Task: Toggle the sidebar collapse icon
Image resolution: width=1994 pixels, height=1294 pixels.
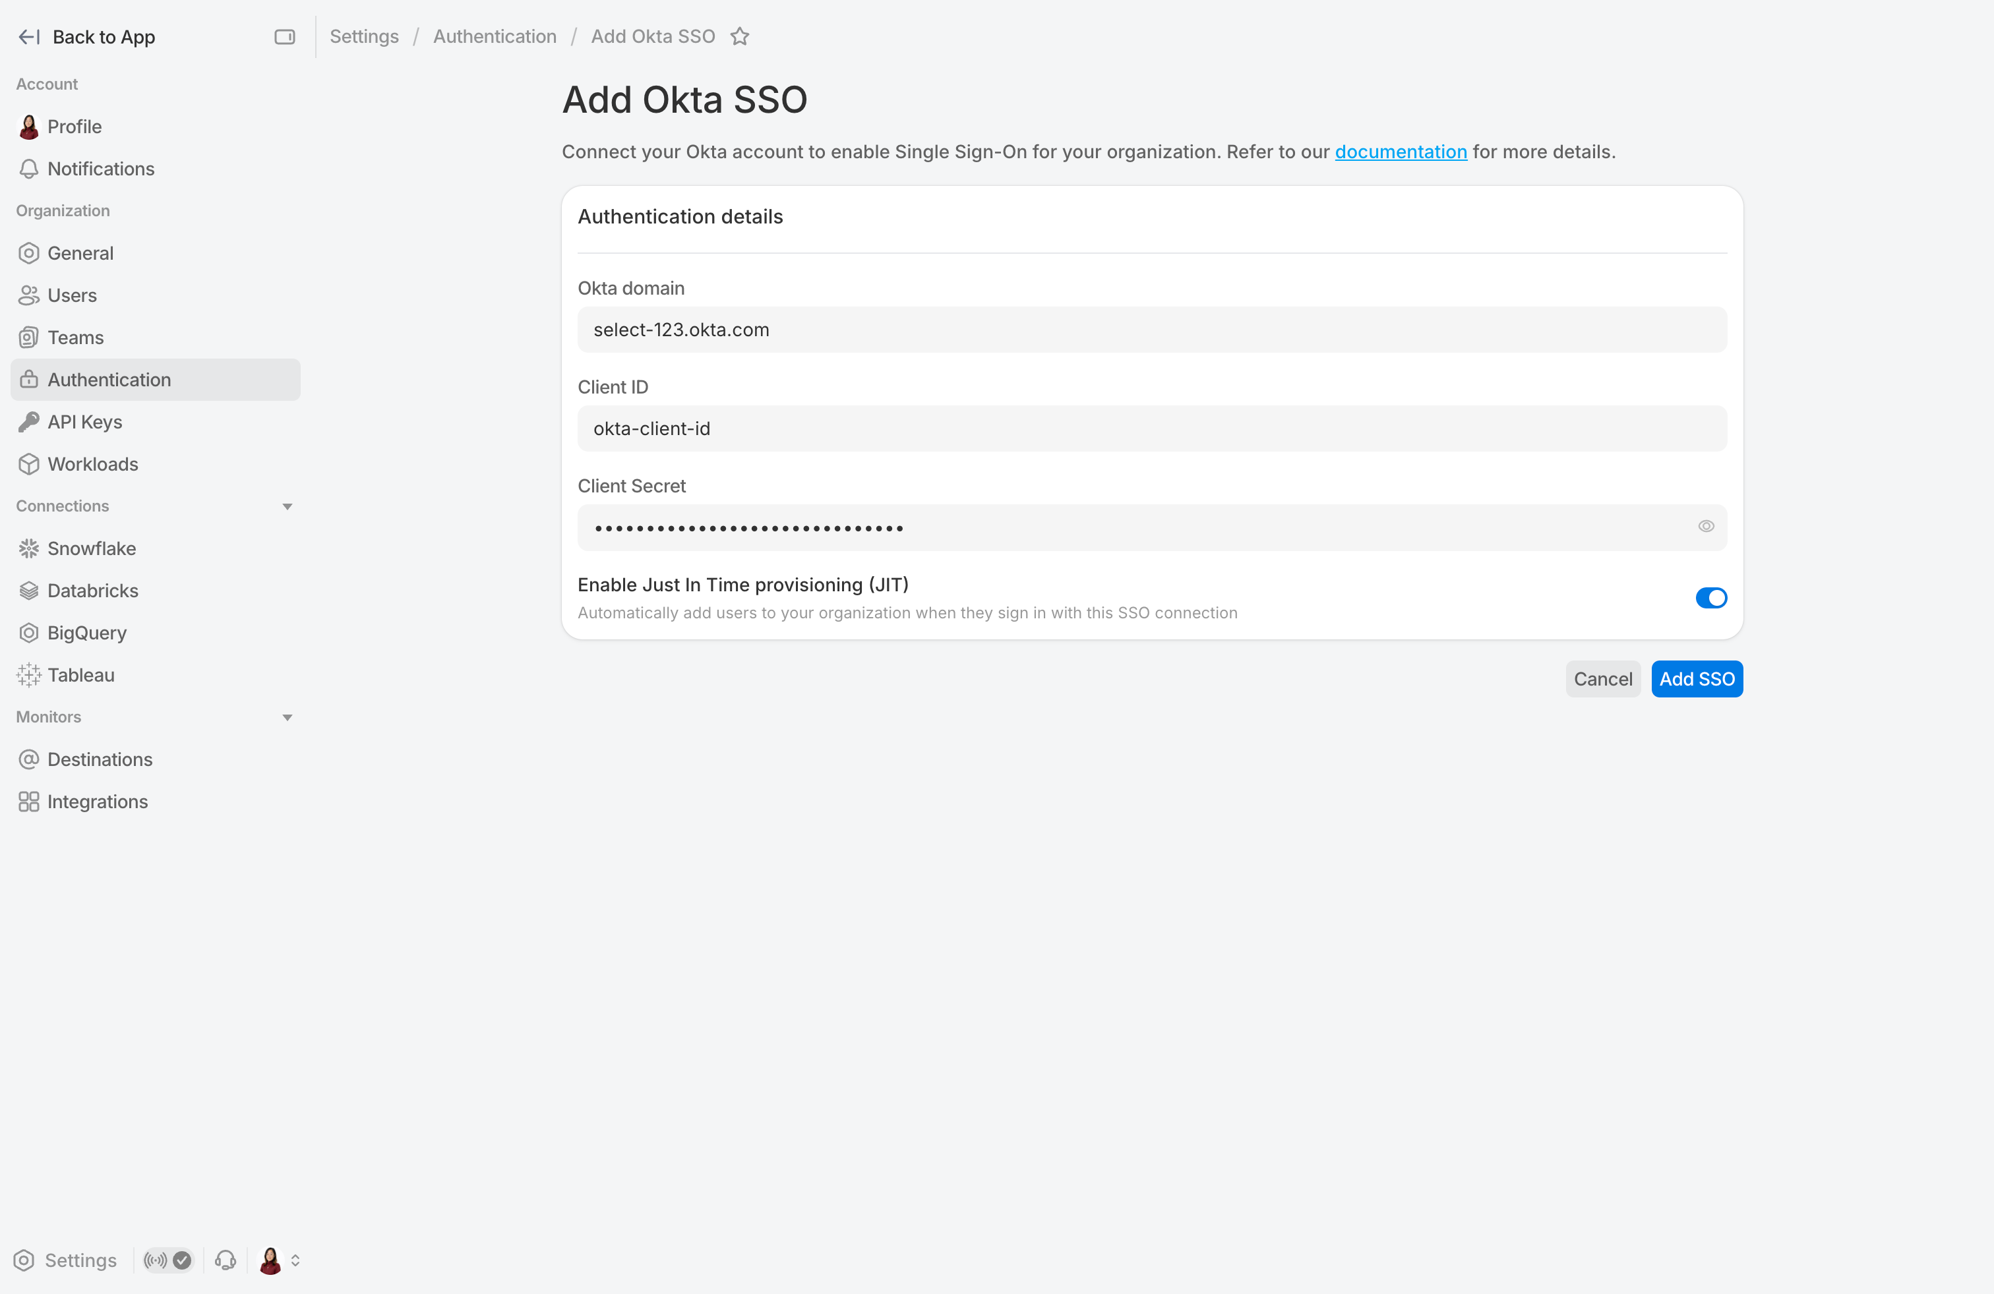Action: coord(285,37)
